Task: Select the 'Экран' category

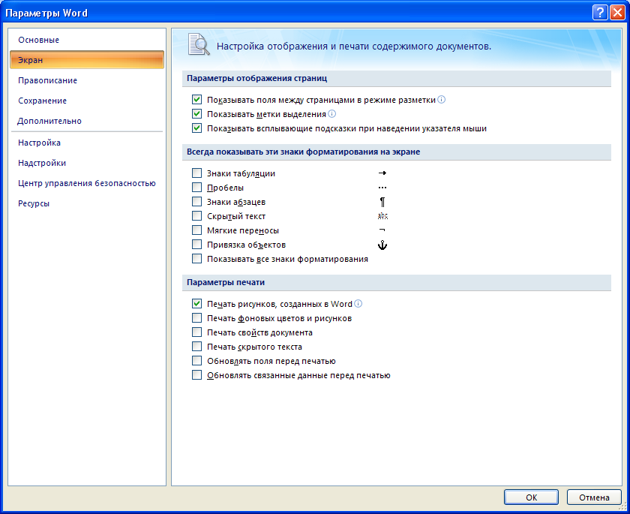Action: (87, 60)
